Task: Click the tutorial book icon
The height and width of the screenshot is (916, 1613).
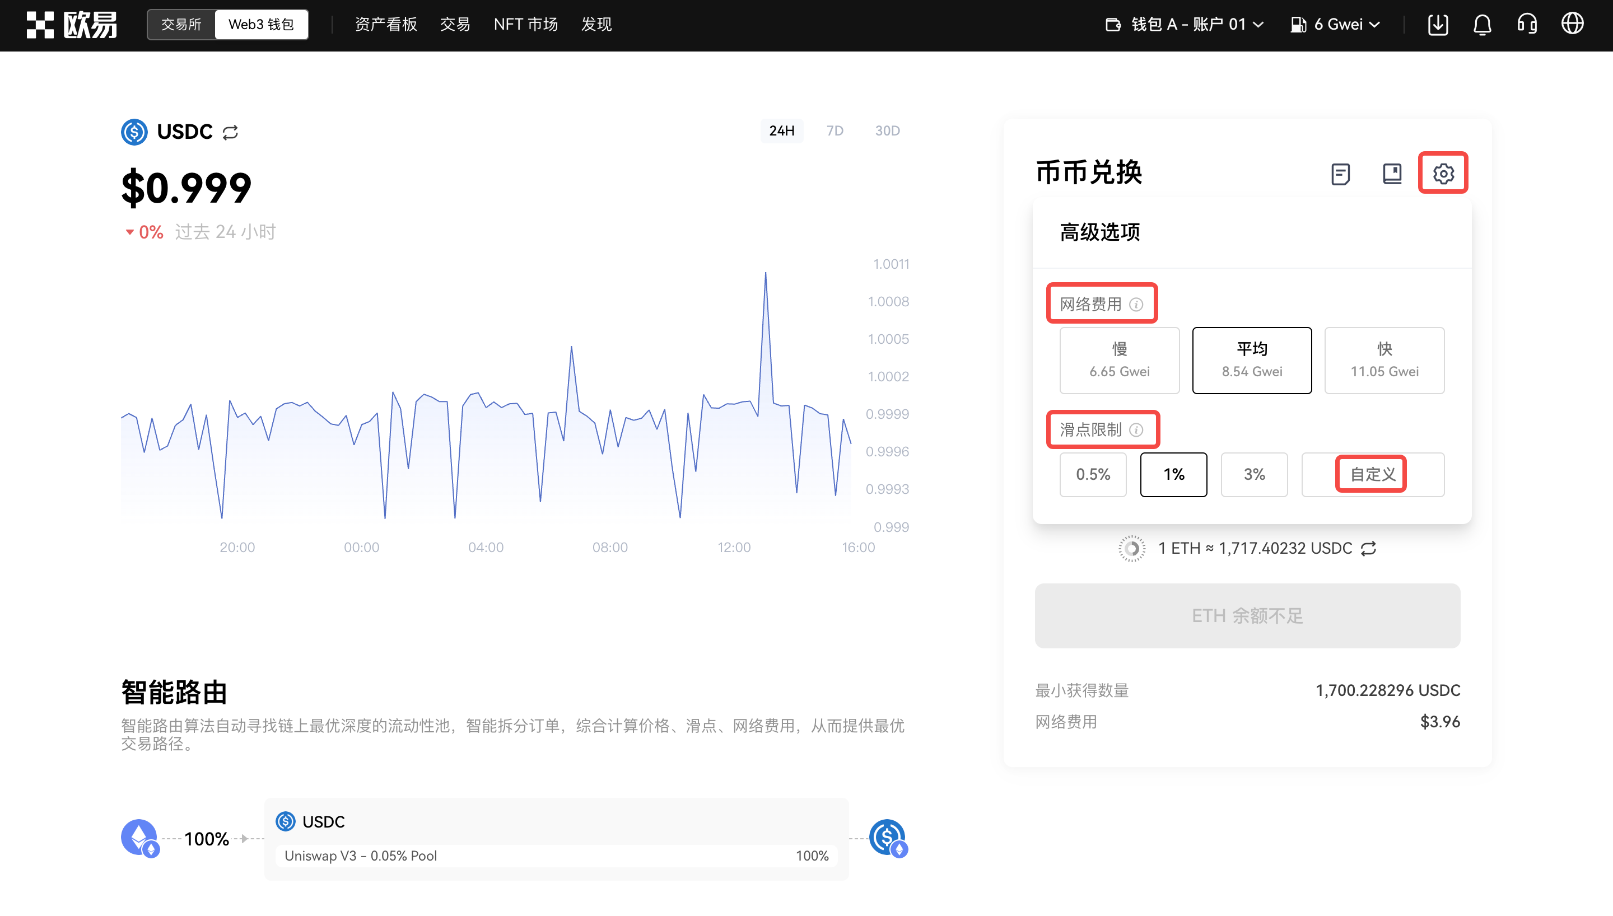Action: point(1392,174)
